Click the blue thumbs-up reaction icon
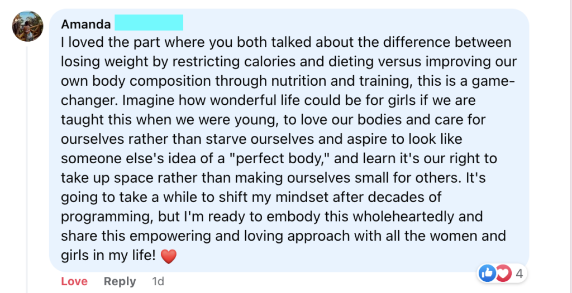Image resolution: width=572 pixels, height=293 pixels. (487, 273)
